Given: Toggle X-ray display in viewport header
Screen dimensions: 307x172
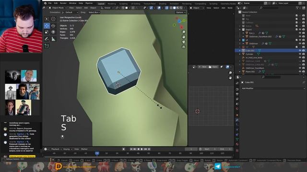Looking at the screenshot, I should click(x=167, y=8).
